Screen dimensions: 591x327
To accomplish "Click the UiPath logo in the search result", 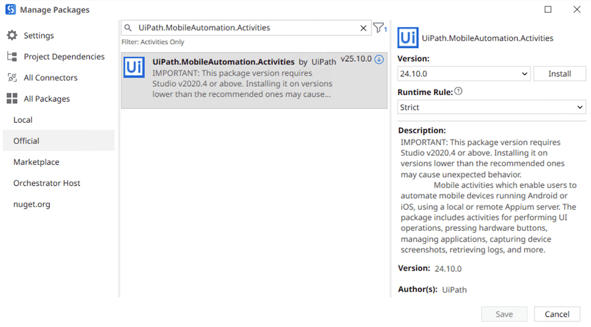I will [x=134, y=67].
